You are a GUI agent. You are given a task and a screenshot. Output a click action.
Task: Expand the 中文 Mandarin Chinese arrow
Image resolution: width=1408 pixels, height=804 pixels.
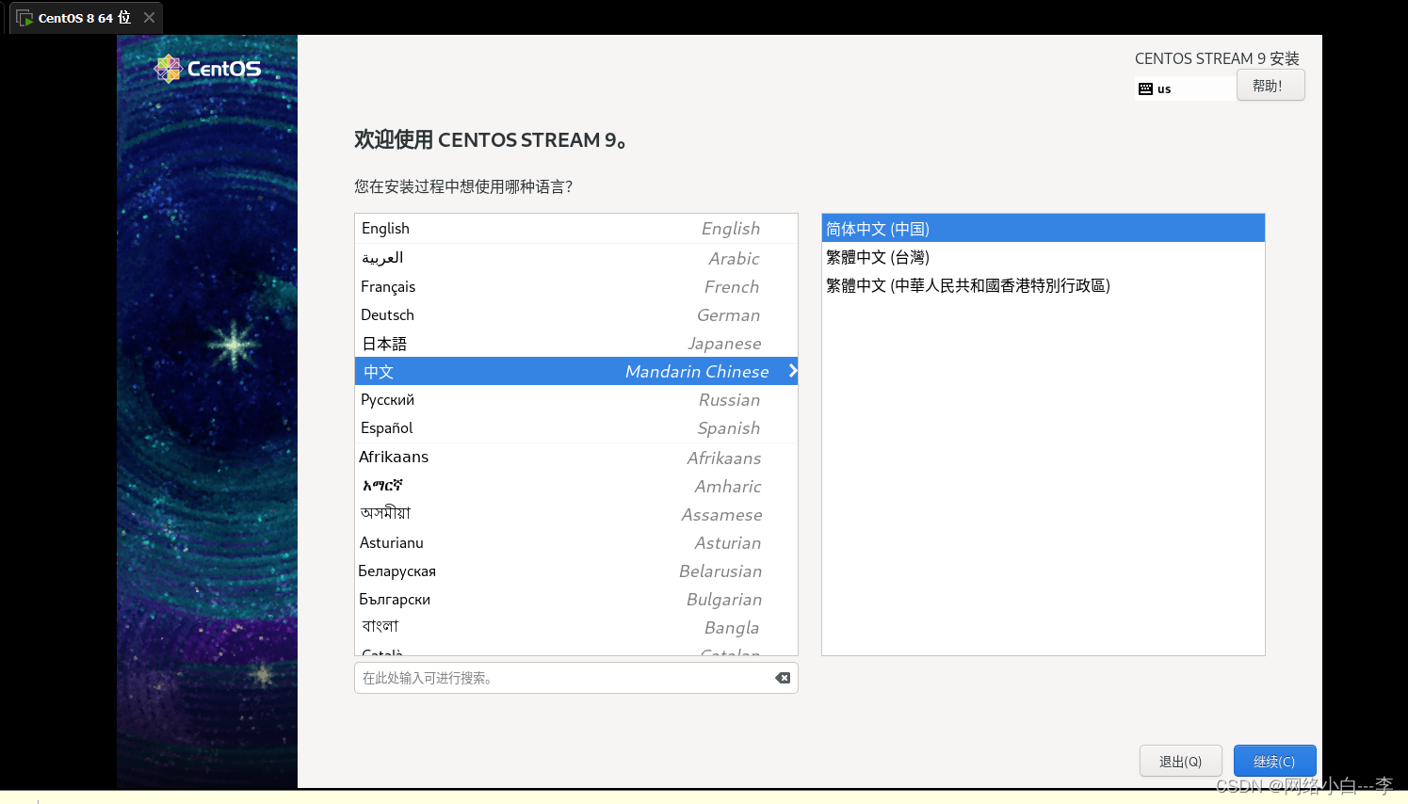(x=792, y=371)
